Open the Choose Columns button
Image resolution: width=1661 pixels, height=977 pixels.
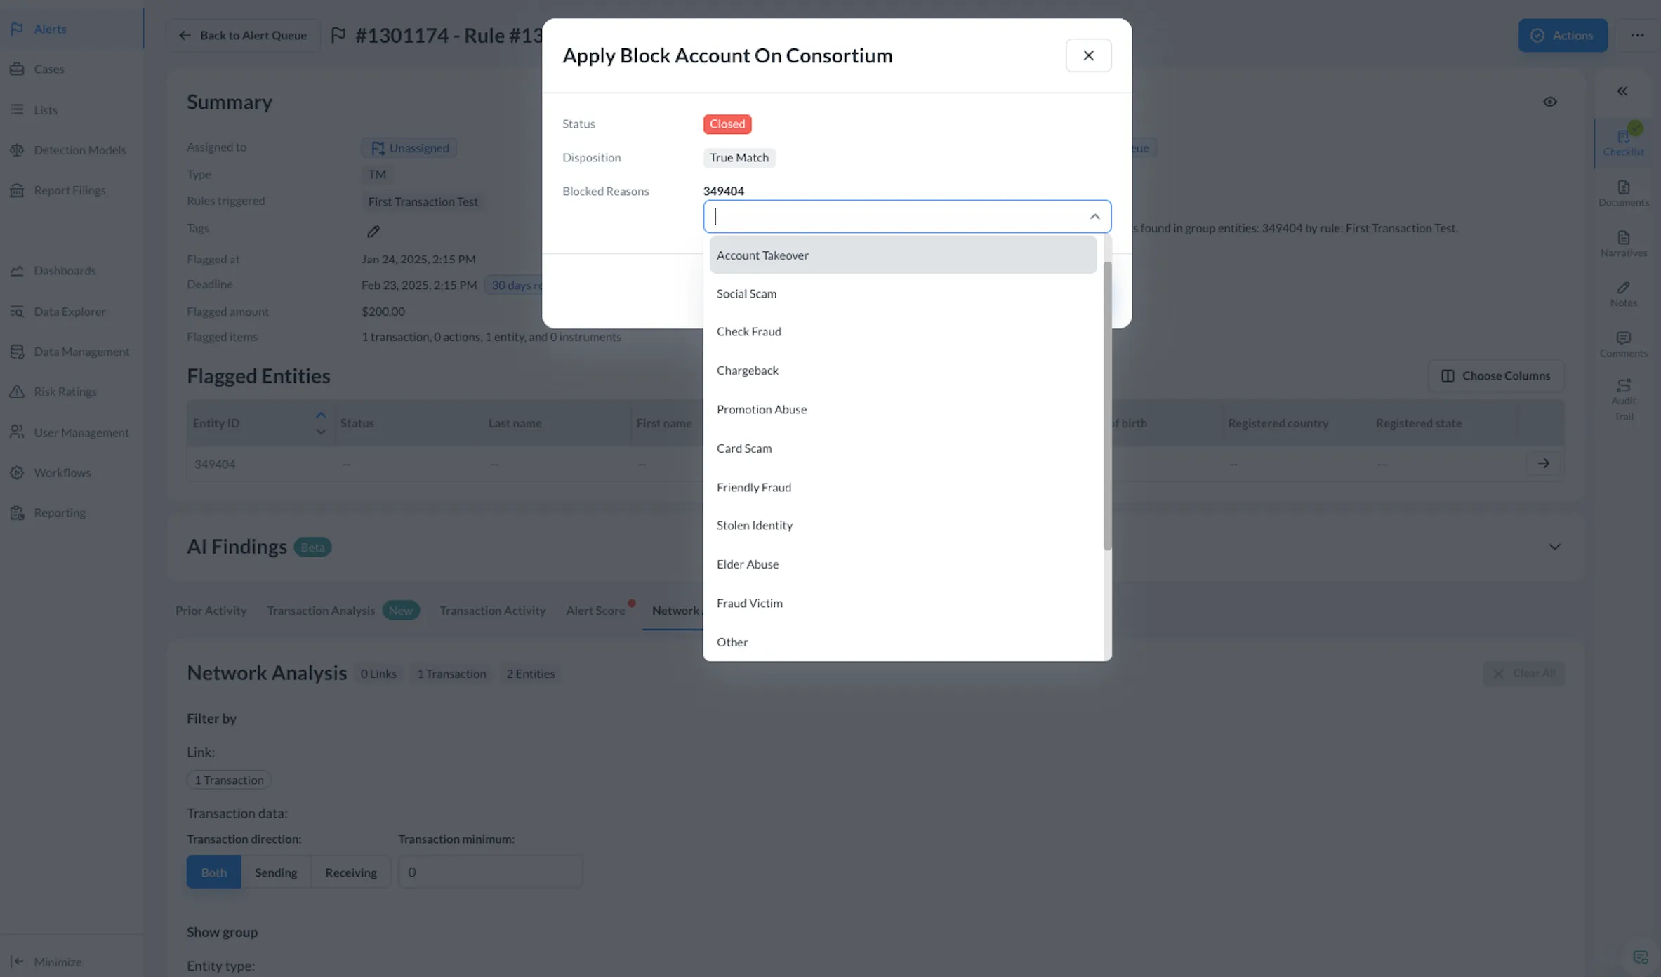click(1495, 376)
